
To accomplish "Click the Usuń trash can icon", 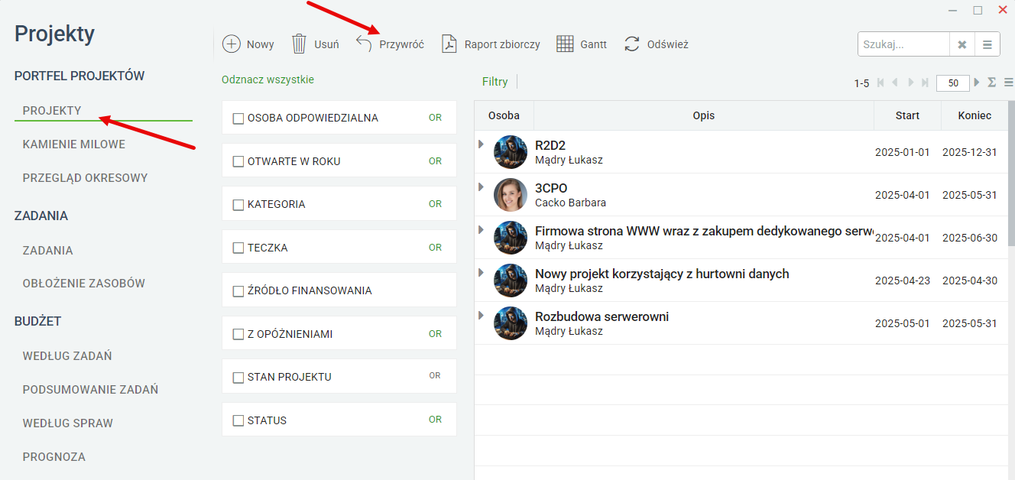I will (299, 44).
